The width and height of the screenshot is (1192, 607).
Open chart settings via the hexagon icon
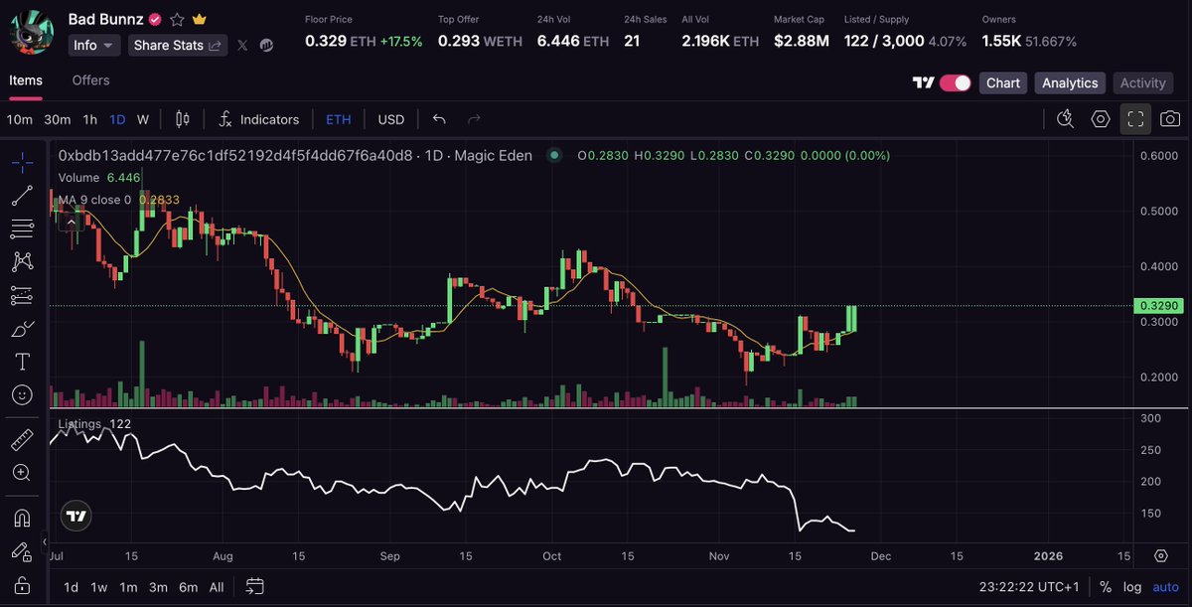coord(1100,118)
